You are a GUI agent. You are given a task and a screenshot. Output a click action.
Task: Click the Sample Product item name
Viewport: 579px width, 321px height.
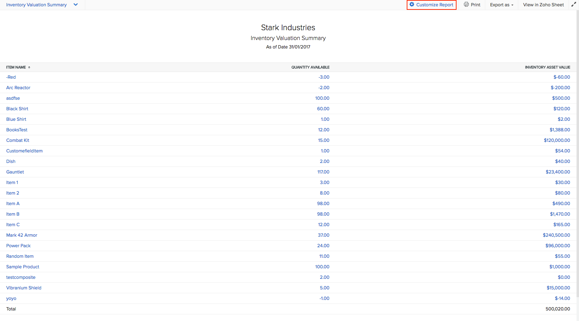pos(23,267)
